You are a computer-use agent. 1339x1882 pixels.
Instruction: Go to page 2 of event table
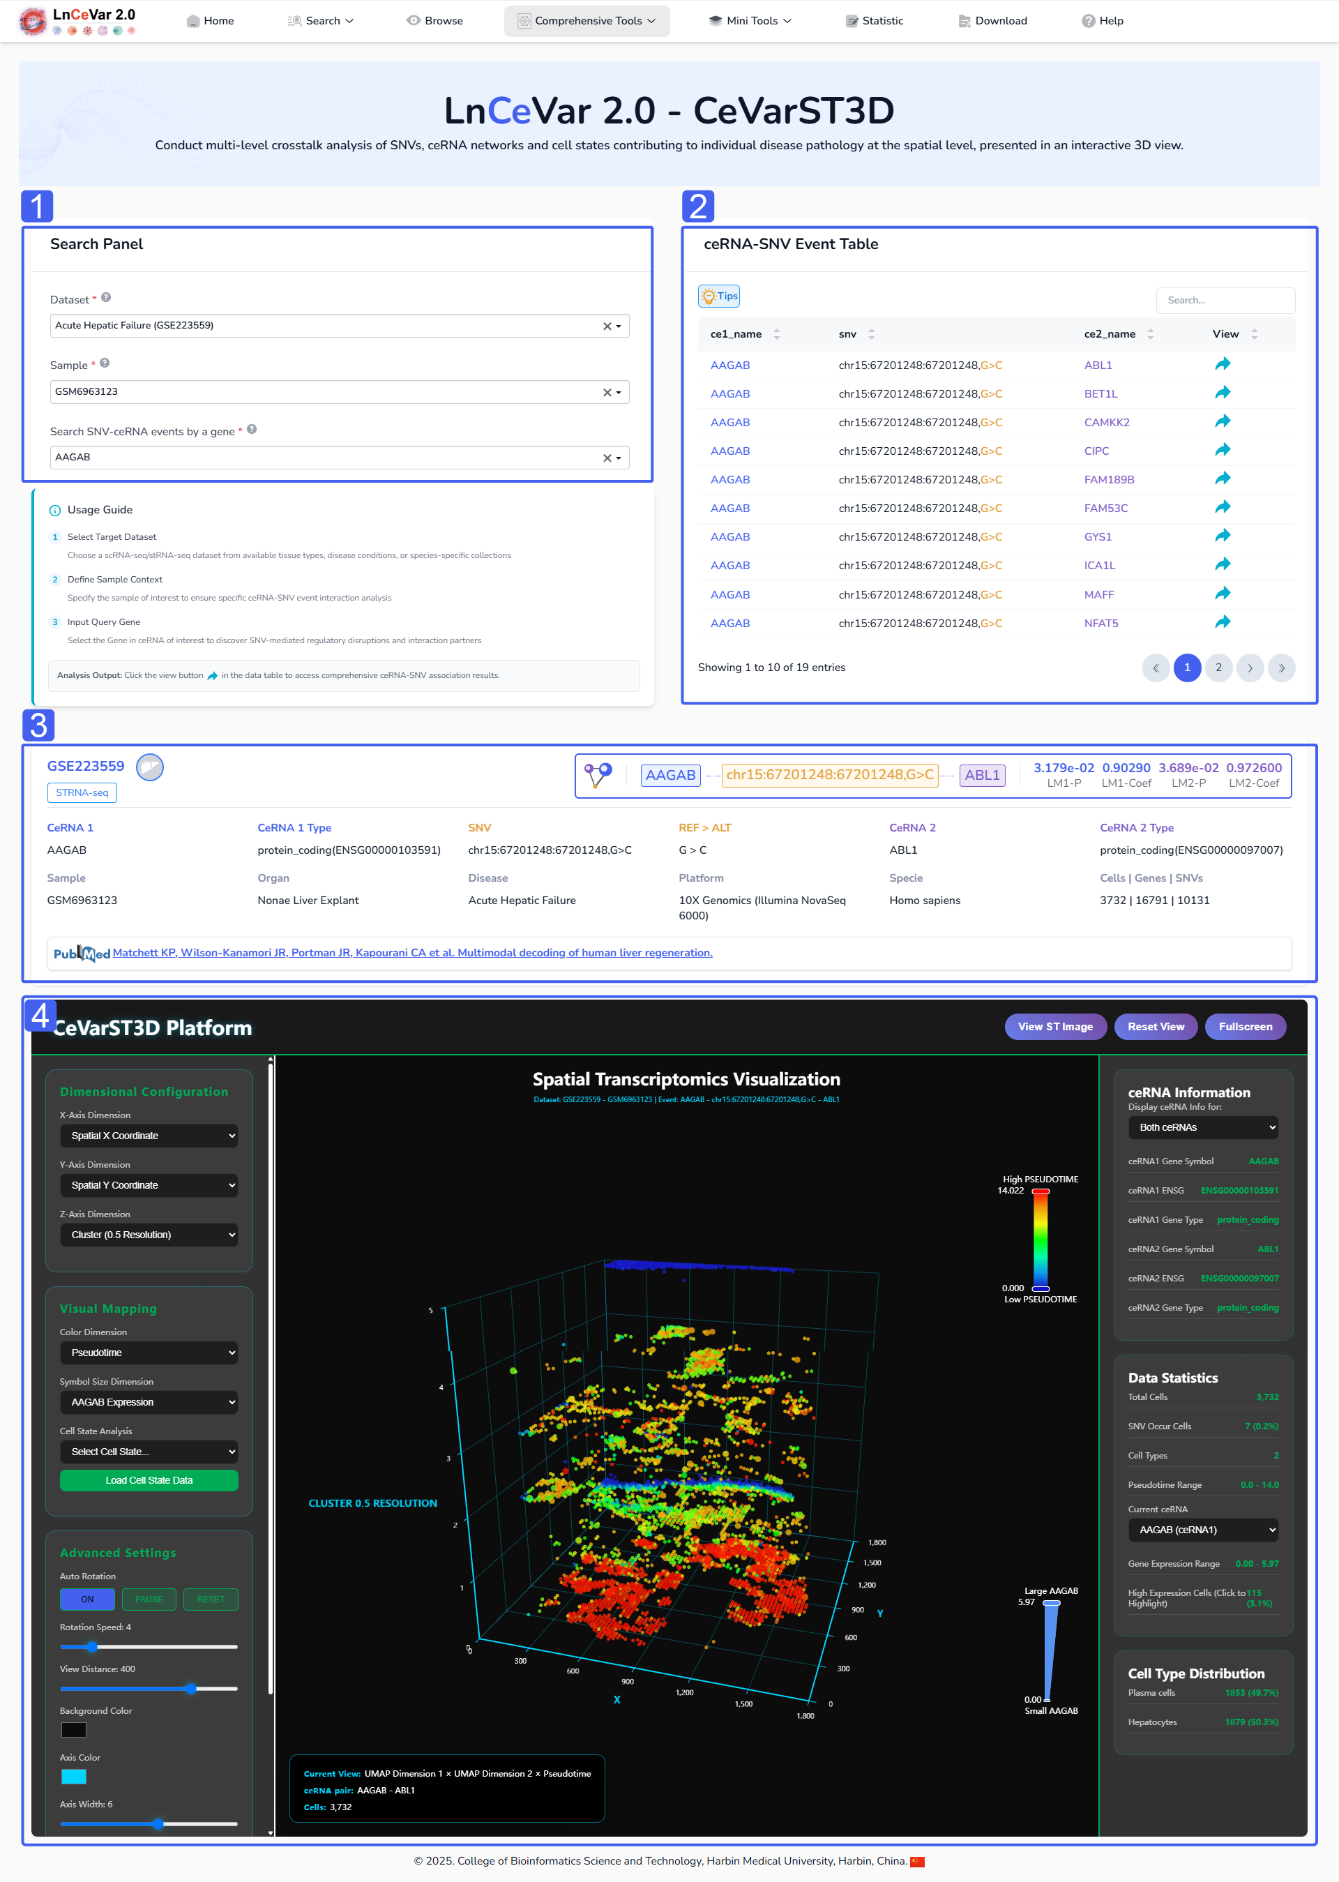[x=1218, y=667]
